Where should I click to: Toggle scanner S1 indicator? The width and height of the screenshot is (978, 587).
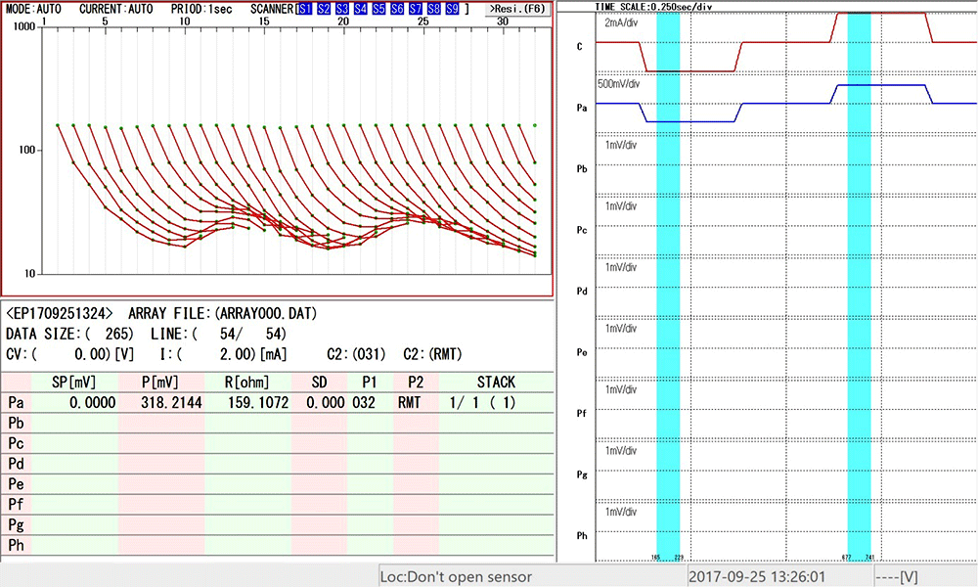click(x=306, y=9)
